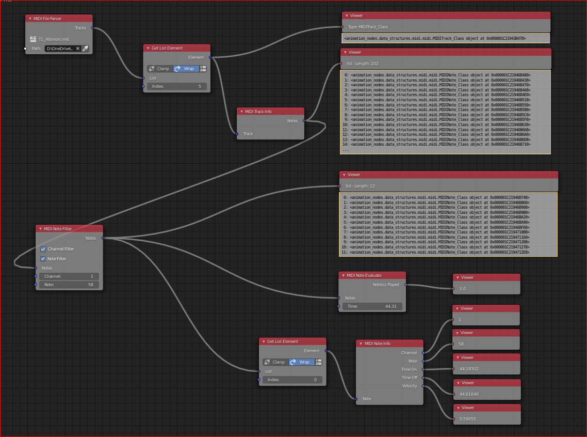Collapse the Get List Element node with Index 0
This screenshot has width=587, height=437.
pyautogui.click(x=264, y=341)
